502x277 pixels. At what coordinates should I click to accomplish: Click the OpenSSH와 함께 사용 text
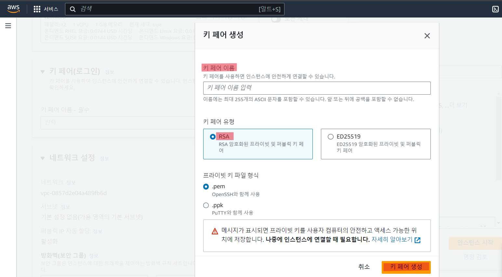236,194
